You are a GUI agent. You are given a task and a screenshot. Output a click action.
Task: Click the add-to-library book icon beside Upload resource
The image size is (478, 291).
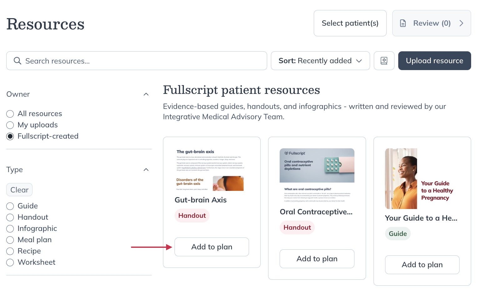point(384,61)
